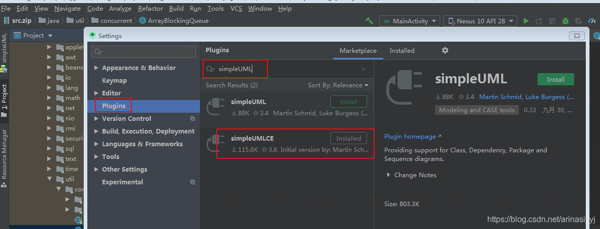Click the Martin Schmid, Luke Burgess author link

tap(526, 97)
